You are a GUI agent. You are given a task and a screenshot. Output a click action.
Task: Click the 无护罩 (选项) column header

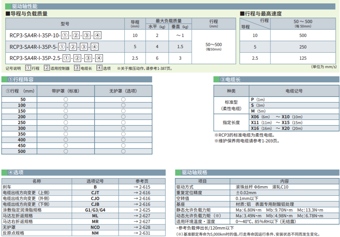click(x=123, y=91)
